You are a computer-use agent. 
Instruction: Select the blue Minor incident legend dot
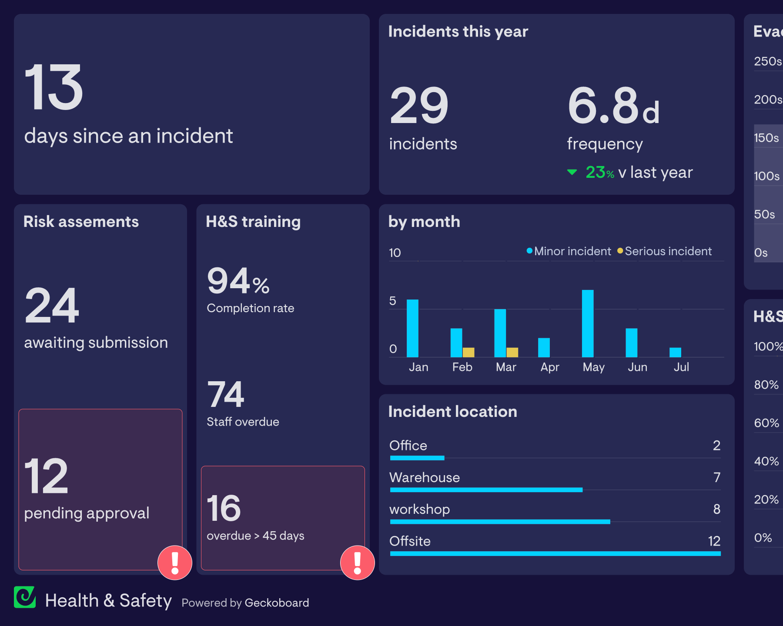click(529, 251)
